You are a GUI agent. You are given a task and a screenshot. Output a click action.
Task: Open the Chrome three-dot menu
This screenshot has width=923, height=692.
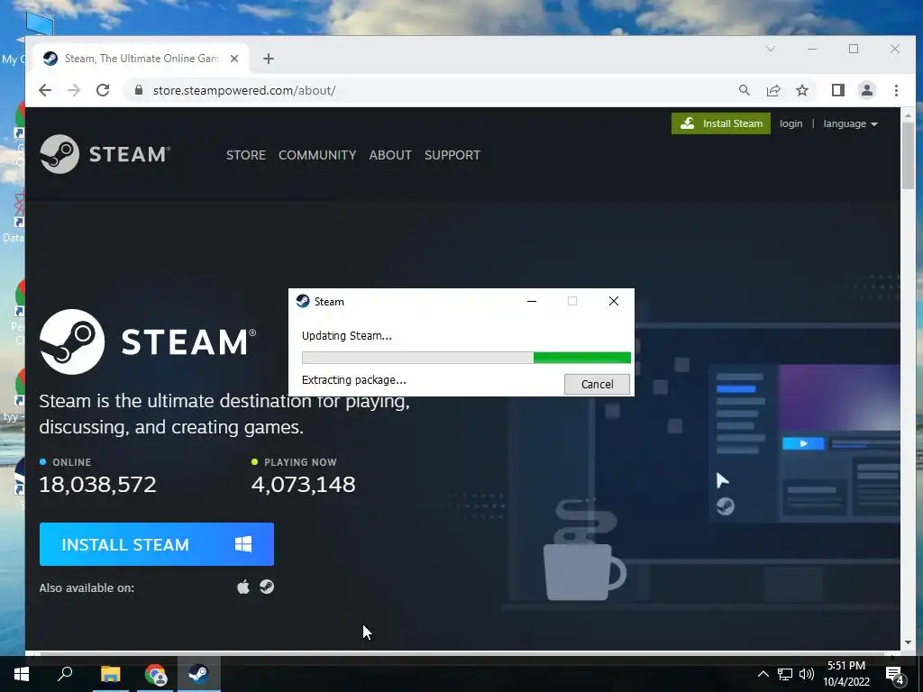(896, 90)
